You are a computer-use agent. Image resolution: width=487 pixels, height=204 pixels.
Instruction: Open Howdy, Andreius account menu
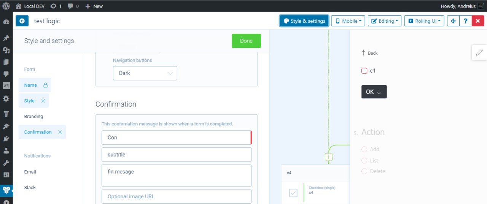point(462,6)
